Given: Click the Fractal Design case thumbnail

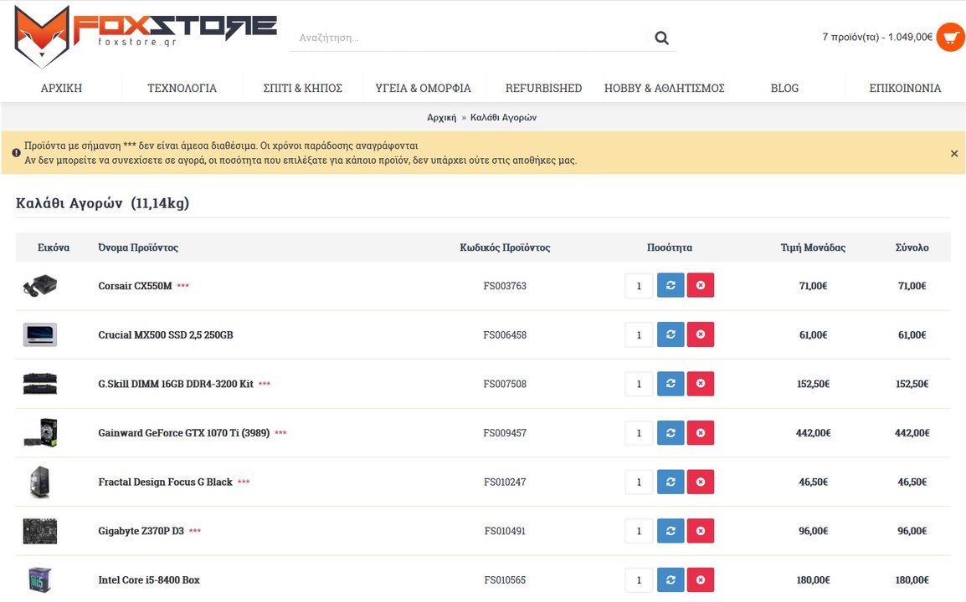Looking at the screenshot, I should click(x=40, y=482).
